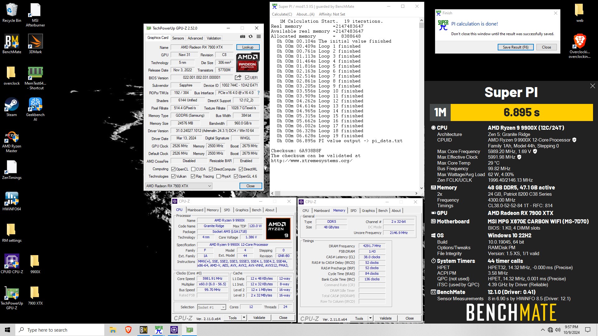Switch to Mainboard tab in CPU-Z CPU window
Image resolution: width=598 pixels, height=336 pixels.
[195, 210]
